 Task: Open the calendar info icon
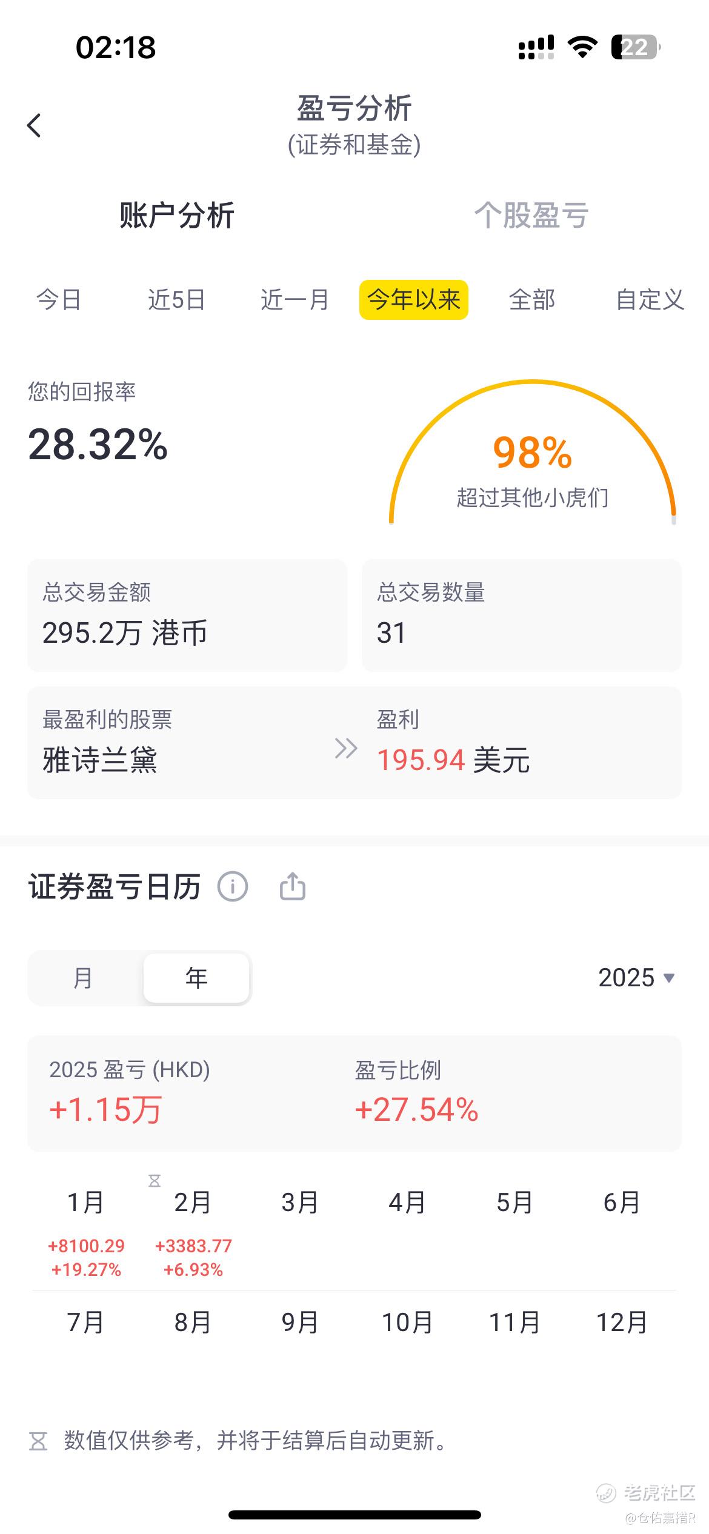tap(233, 887)
